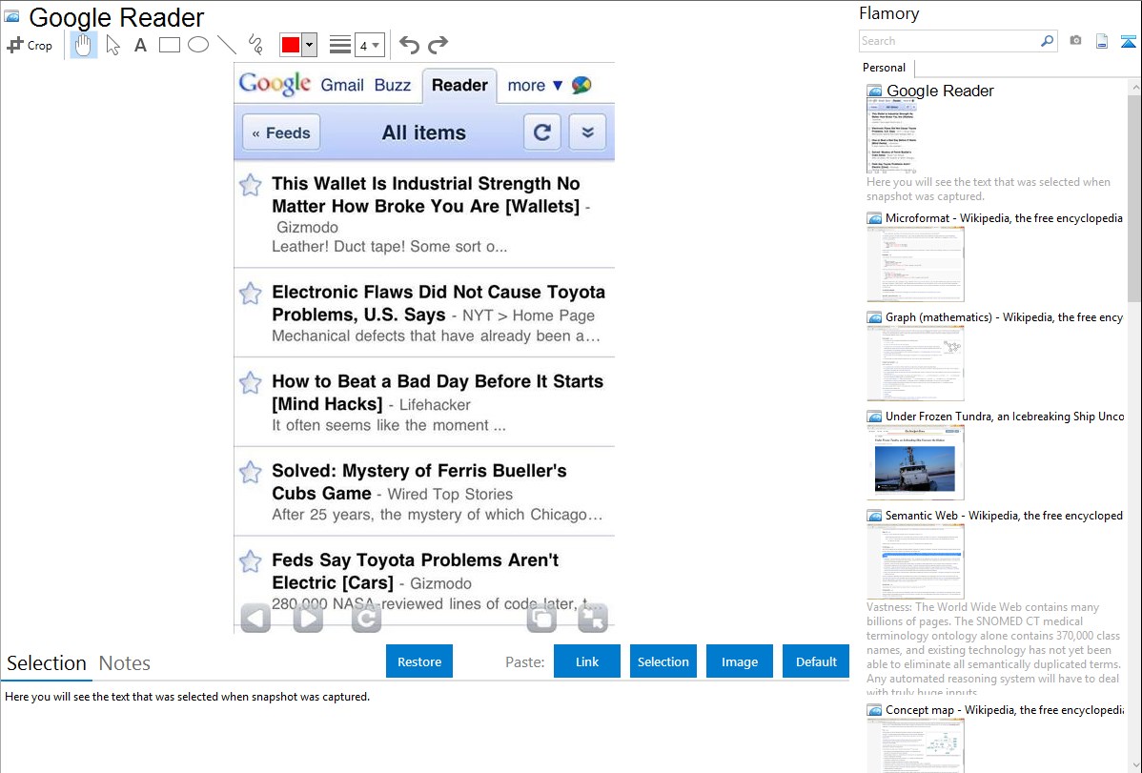The height and width of the screenshot is (773, 1142).
Task: Click the red color swatch
Action: (x=291, y=45)
